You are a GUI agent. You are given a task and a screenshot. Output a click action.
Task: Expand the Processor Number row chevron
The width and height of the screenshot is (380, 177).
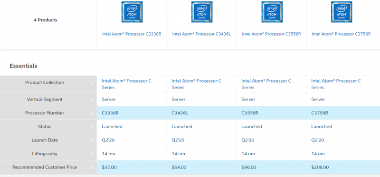(x=92, y=113)
